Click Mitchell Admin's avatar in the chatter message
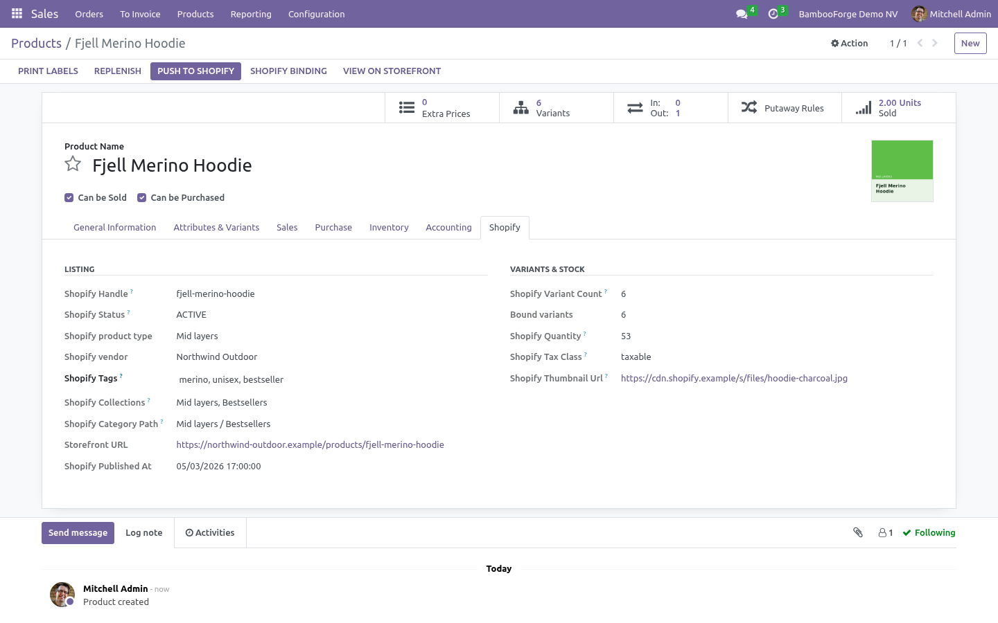The width and height of the screenshot is (998, 623). point(62,595)
